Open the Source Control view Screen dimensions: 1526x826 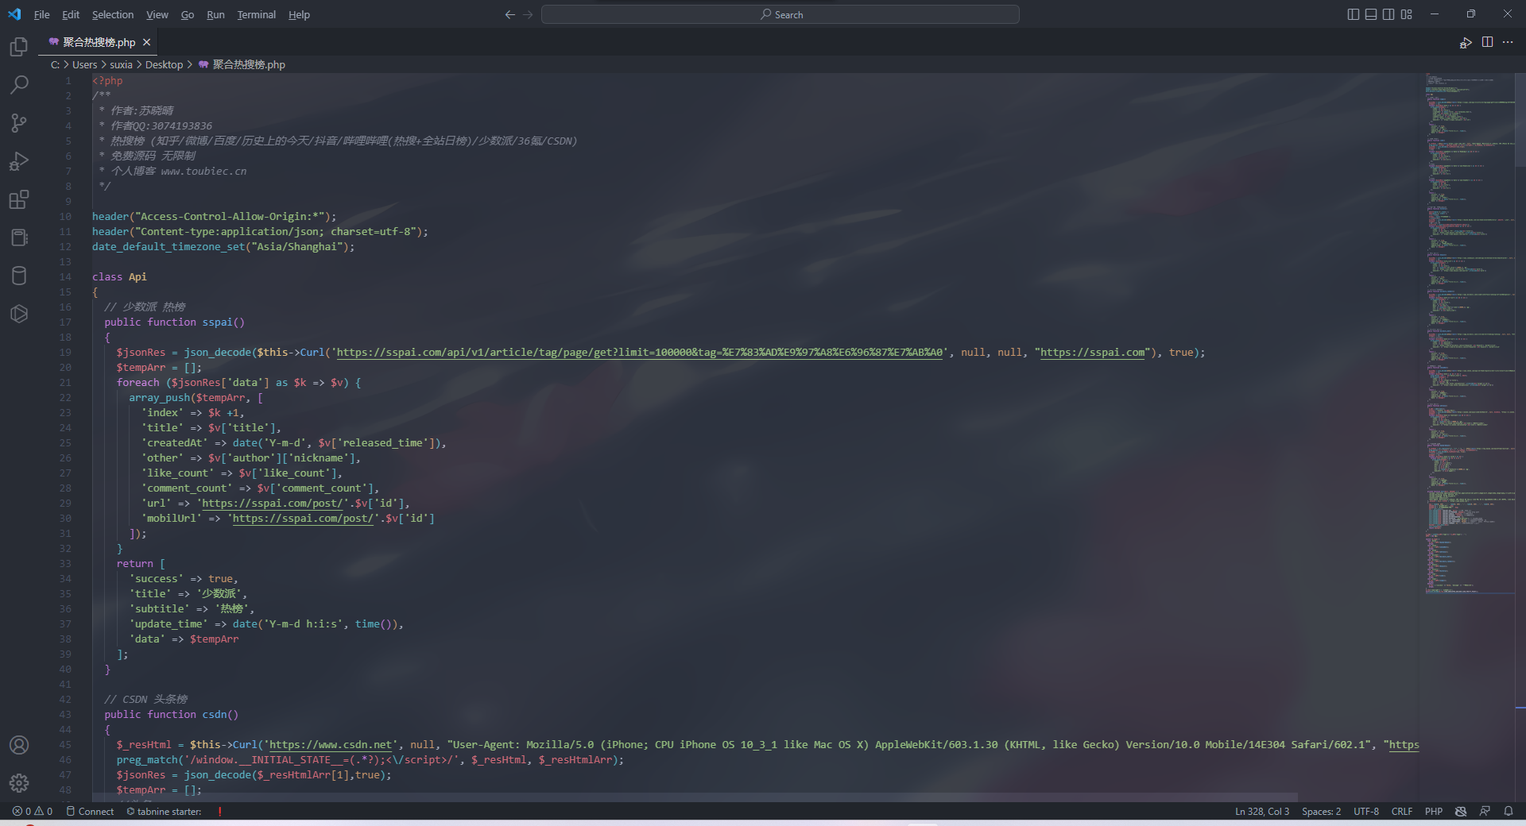(19, 123)
